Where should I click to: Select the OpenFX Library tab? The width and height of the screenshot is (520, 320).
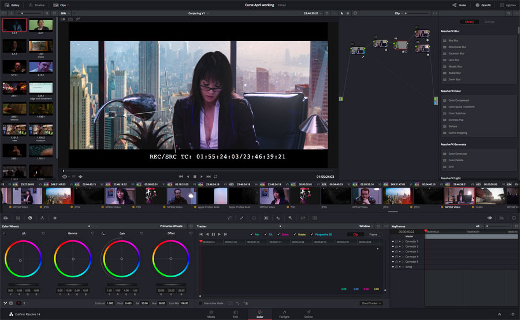tap(469, 22)
